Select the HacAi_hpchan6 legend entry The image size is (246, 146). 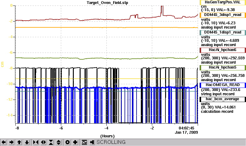click(x=223, y=50)
